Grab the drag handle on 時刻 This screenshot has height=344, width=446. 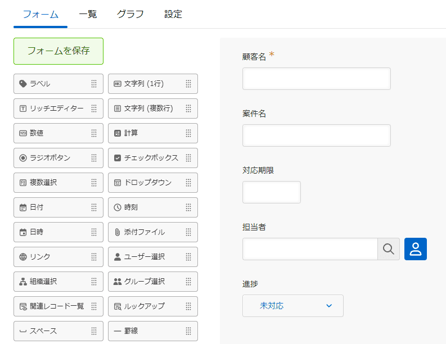pos(188,207)
